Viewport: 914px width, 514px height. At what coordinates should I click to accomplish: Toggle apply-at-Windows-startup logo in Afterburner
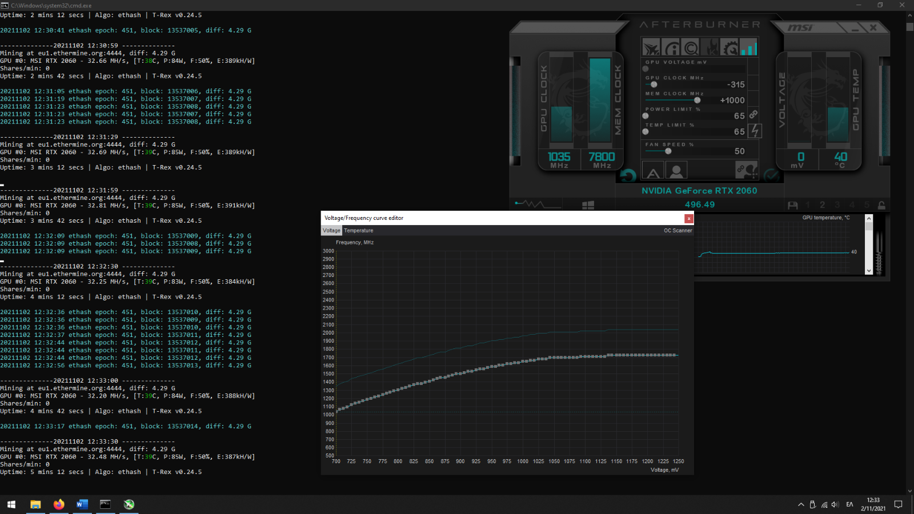coord(588,205)
